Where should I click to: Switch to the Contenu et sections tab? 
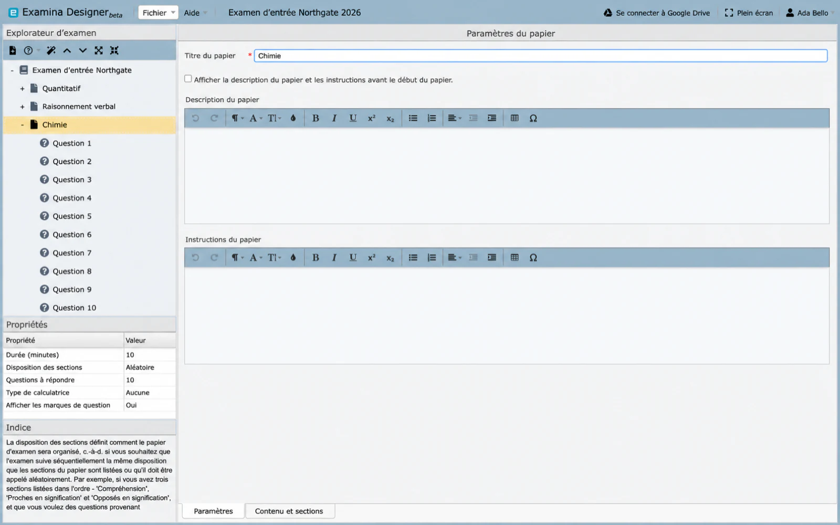click(289, 511)
